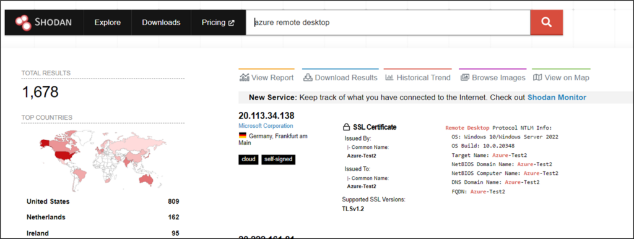Select the Ireland count 95
This screenshot has width=634, height=239.
click(x=175, y=233)
